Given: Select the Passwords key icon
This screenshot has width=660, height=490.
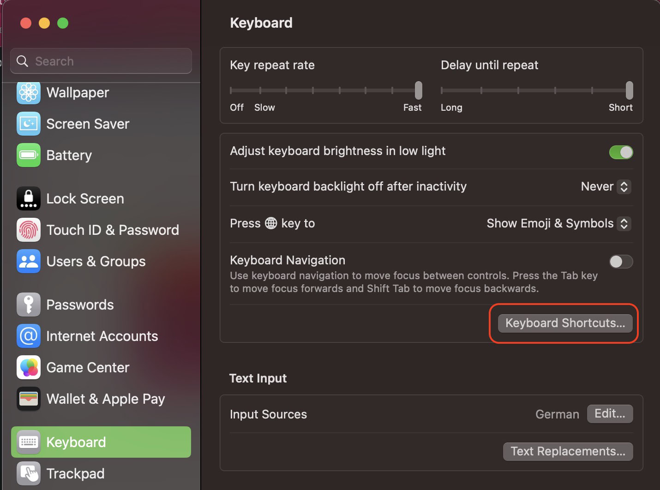Looking at the screenshot, I should pos(29,305).
